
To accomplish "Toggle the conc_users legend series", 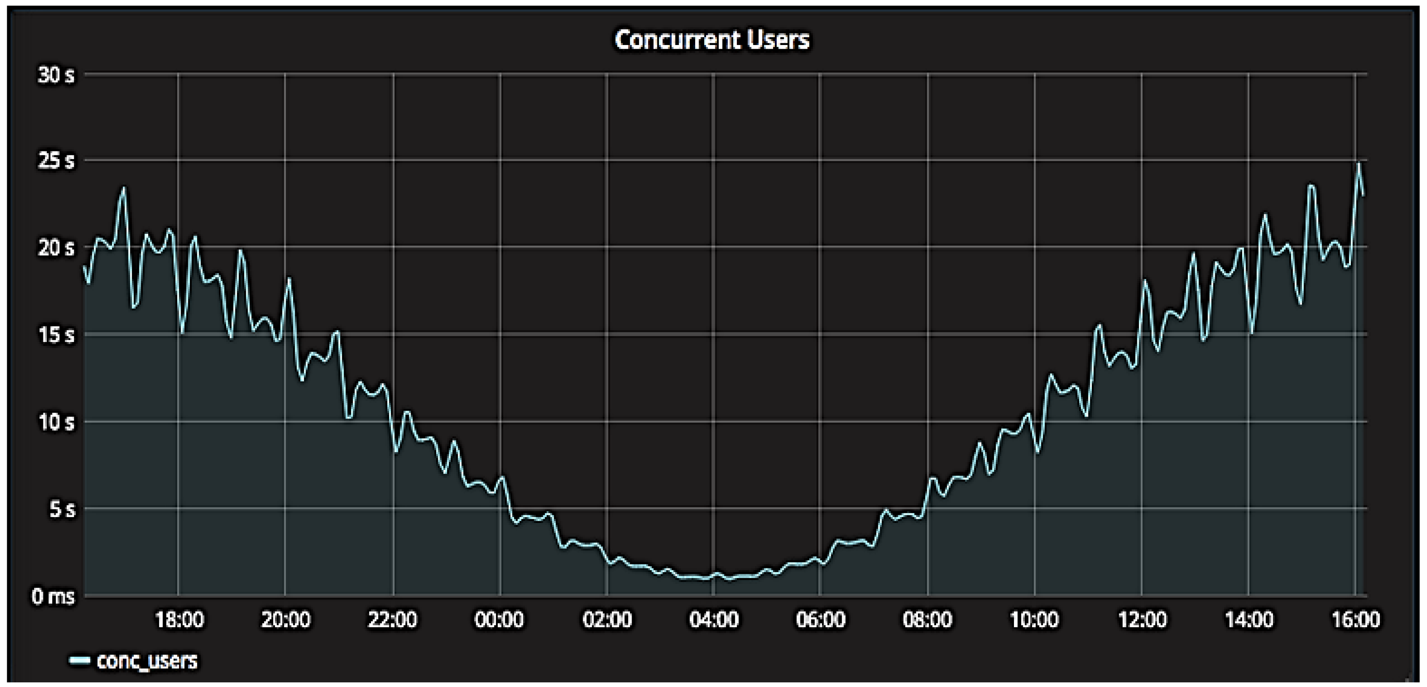I will 147,660.
